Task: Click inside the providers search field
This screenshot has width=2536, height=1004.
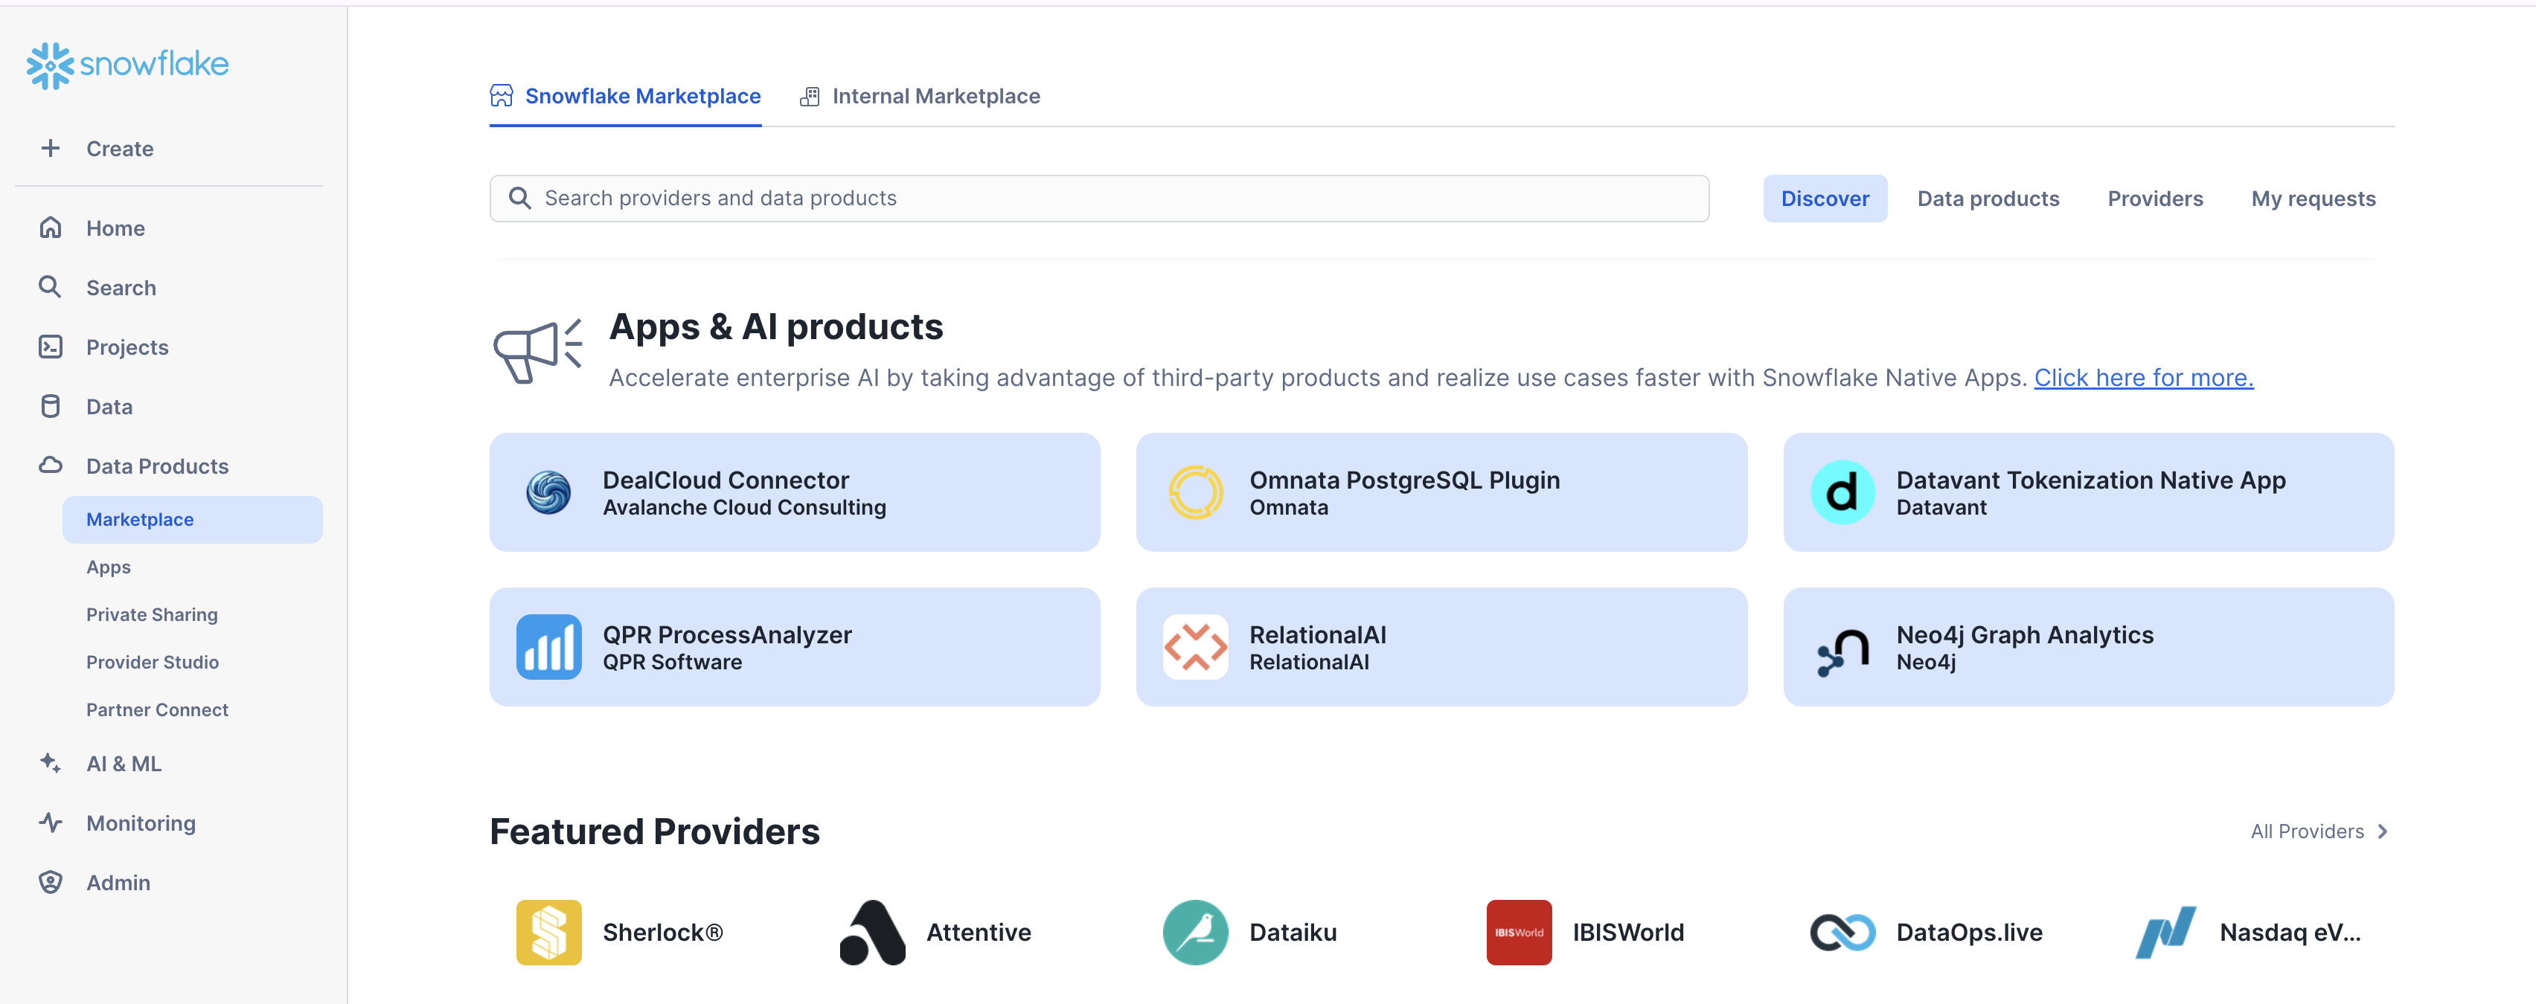Action: [x=1083, y=198]
